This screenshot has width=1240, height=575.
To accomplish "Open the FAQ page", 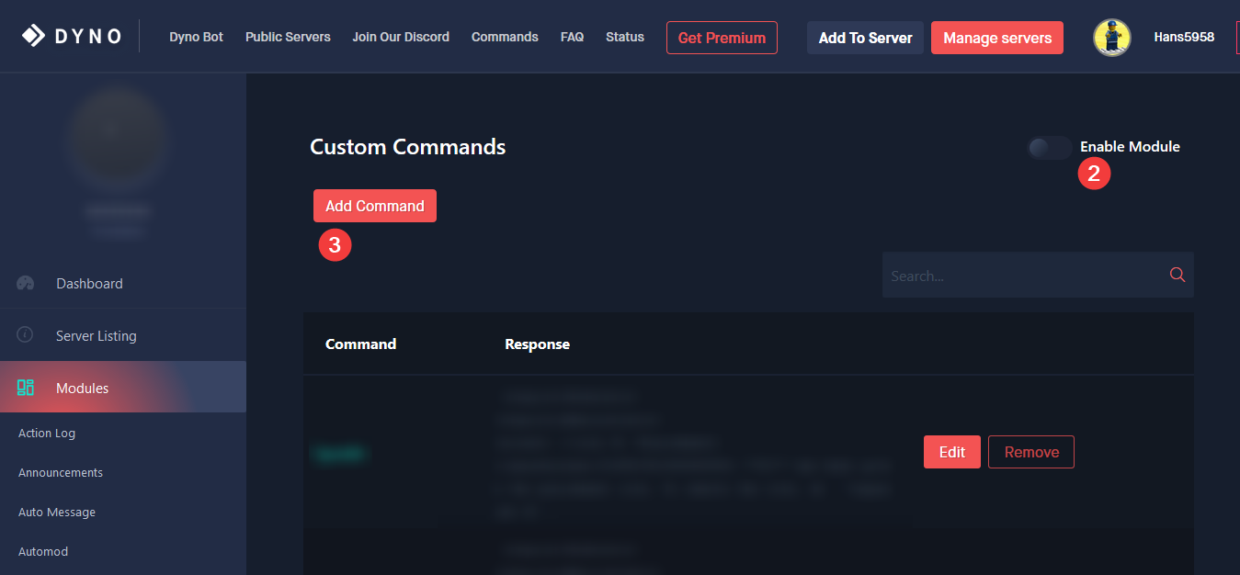I will coord(572,37).
